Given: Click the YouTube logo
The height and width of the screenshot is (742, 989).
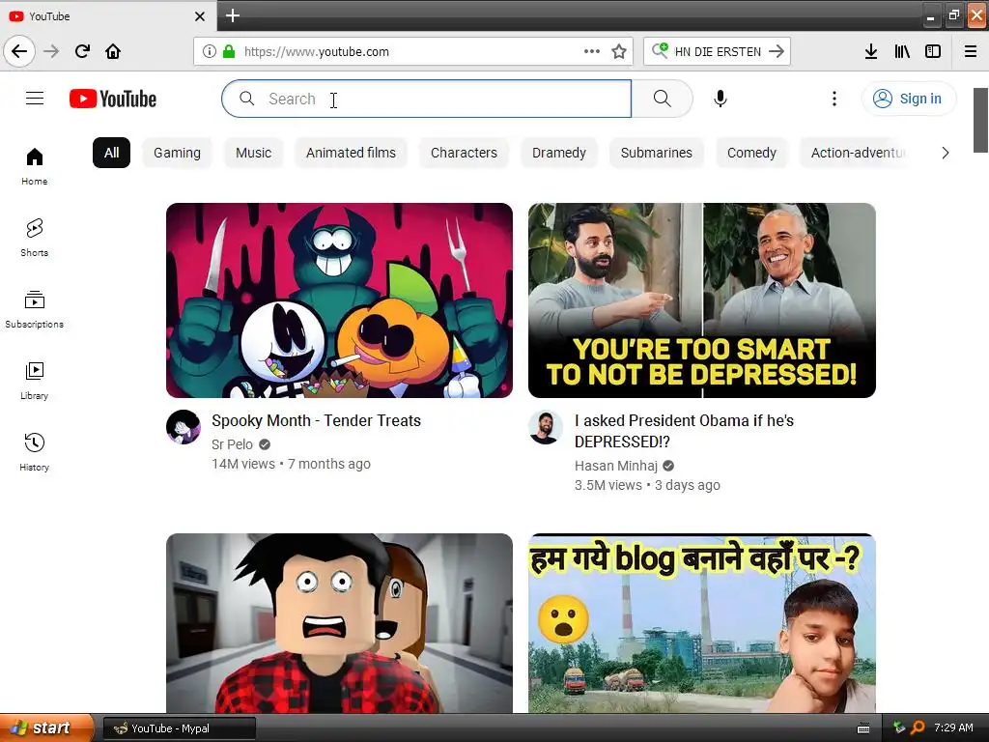Looking at the screenshot, I should click(113, 100).
